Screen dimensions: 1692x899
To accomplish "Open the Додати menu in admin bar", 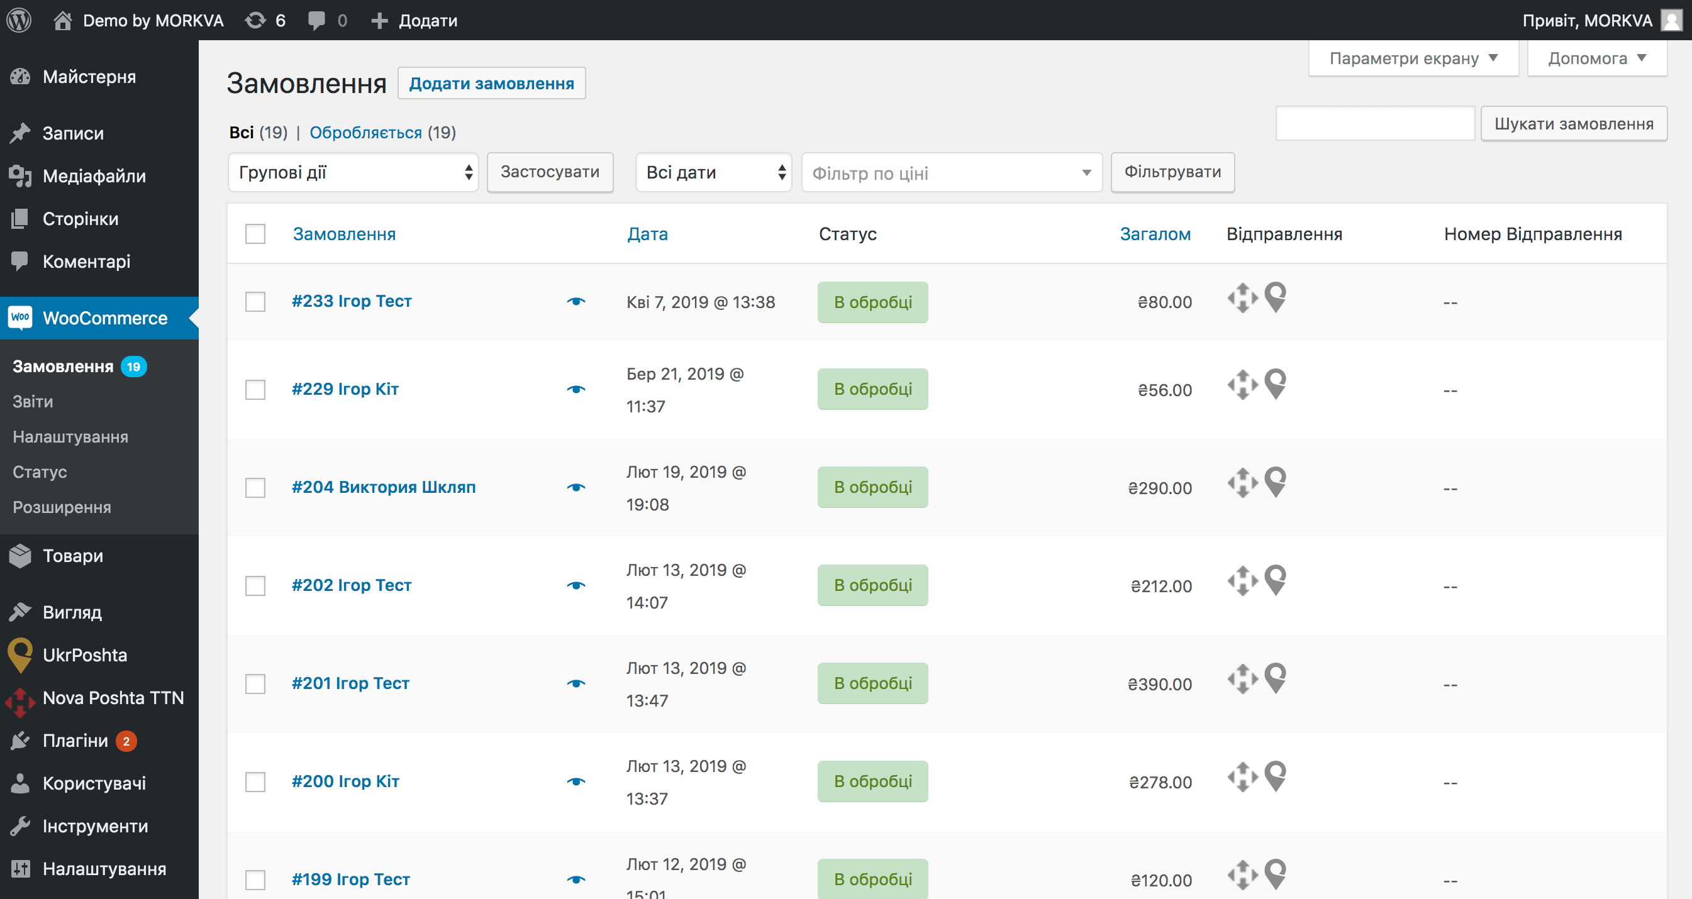I will [x=415, y=20].
